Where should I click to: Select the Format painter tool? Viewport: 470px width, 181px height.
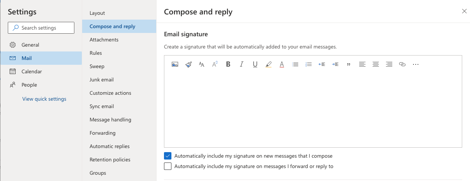pos(188,64)
